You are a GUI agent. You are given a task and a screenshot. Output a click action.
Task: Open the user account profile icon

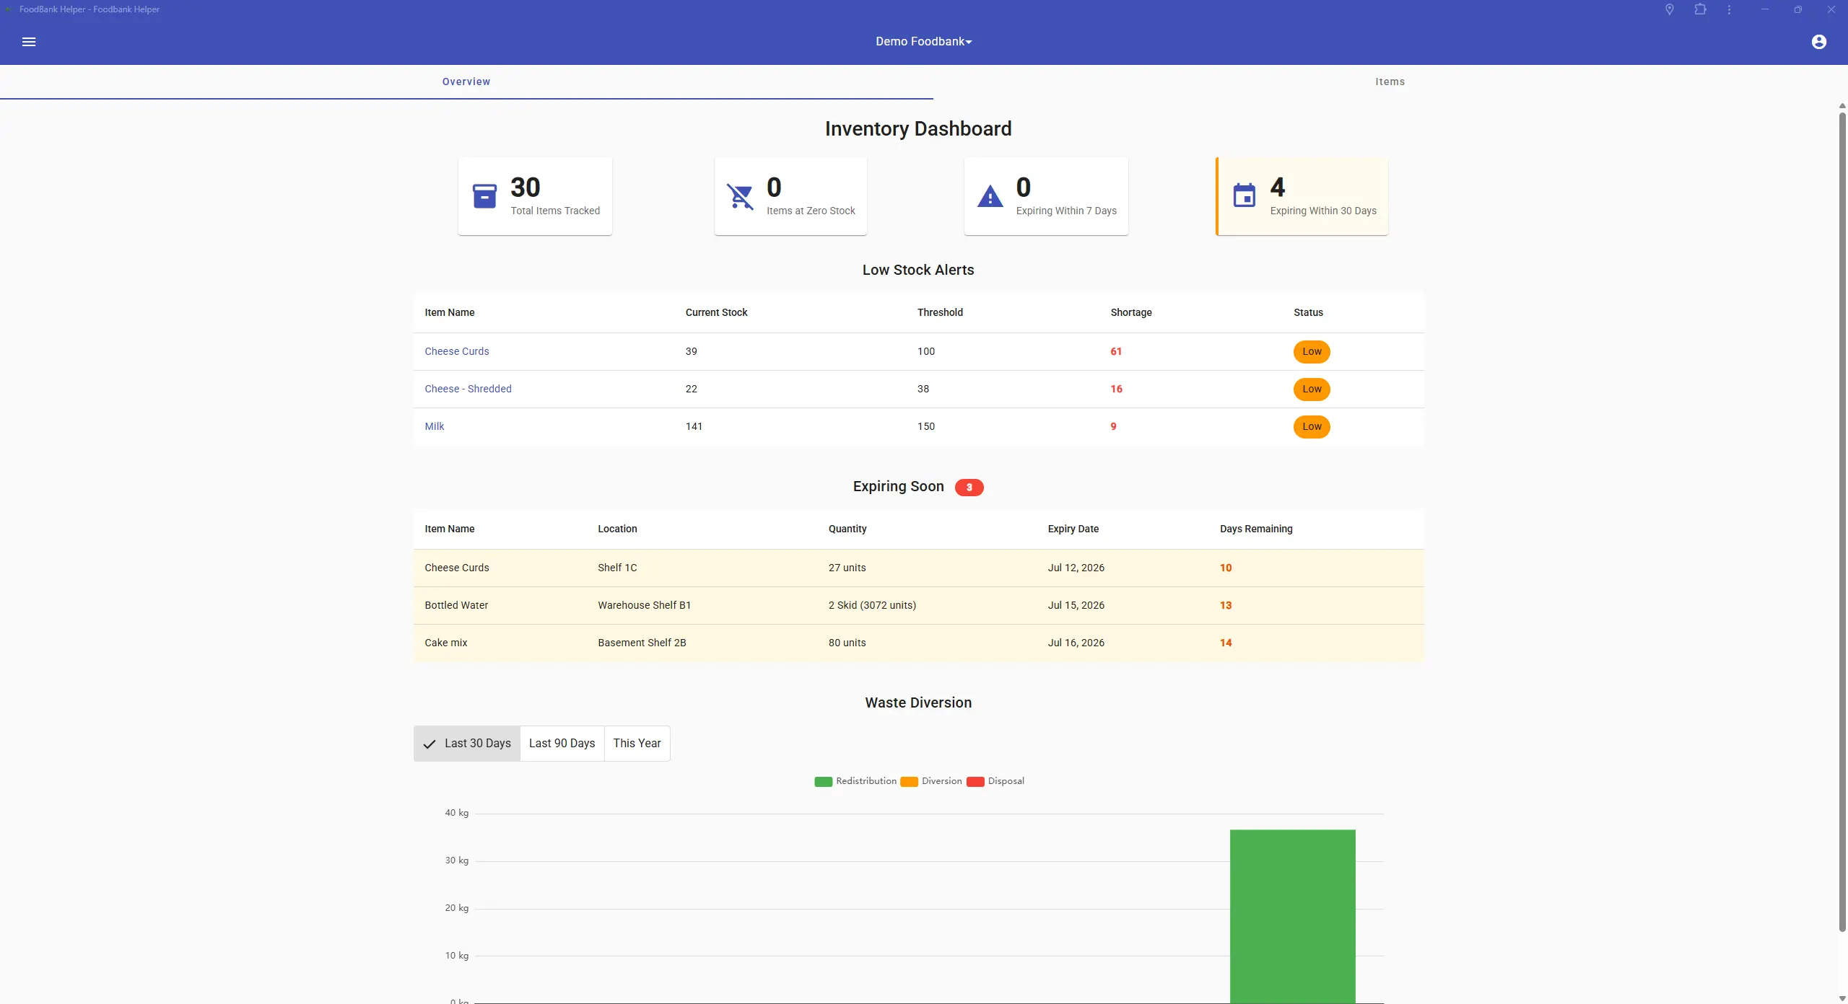[1818, 42]
